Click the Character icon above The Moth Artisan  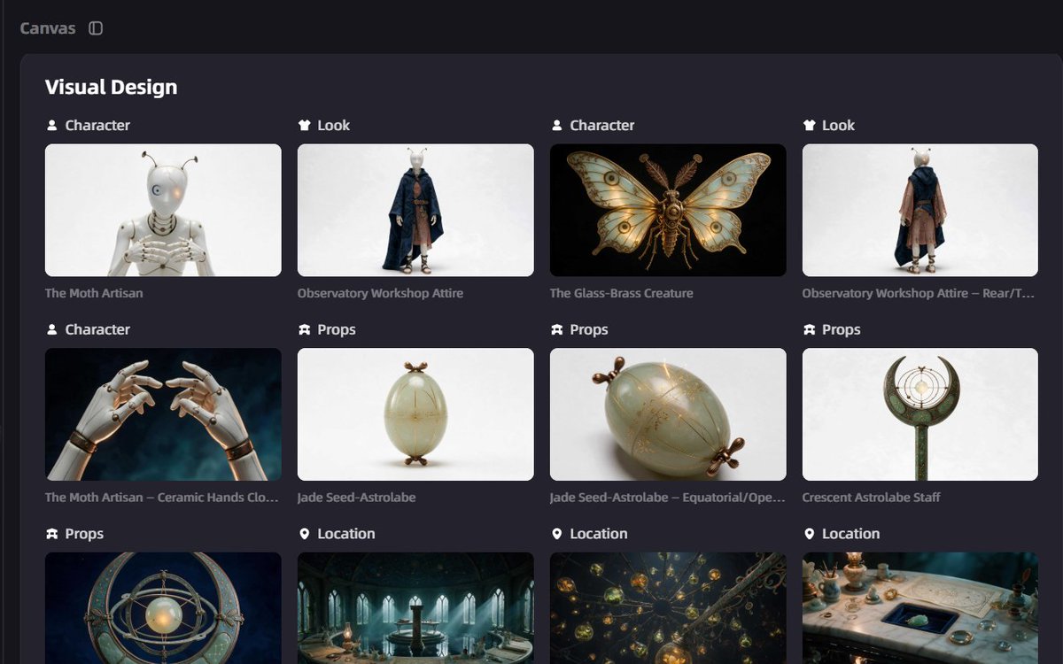tap(51, 126)
